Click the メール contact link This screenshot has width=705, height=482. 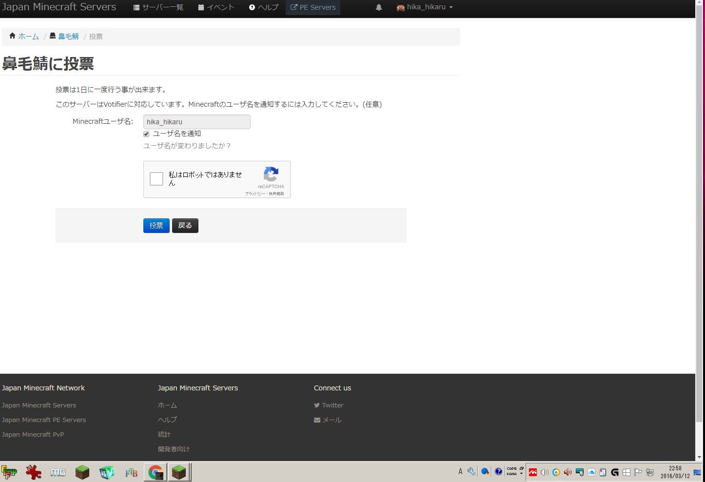[x=328, y=420]
